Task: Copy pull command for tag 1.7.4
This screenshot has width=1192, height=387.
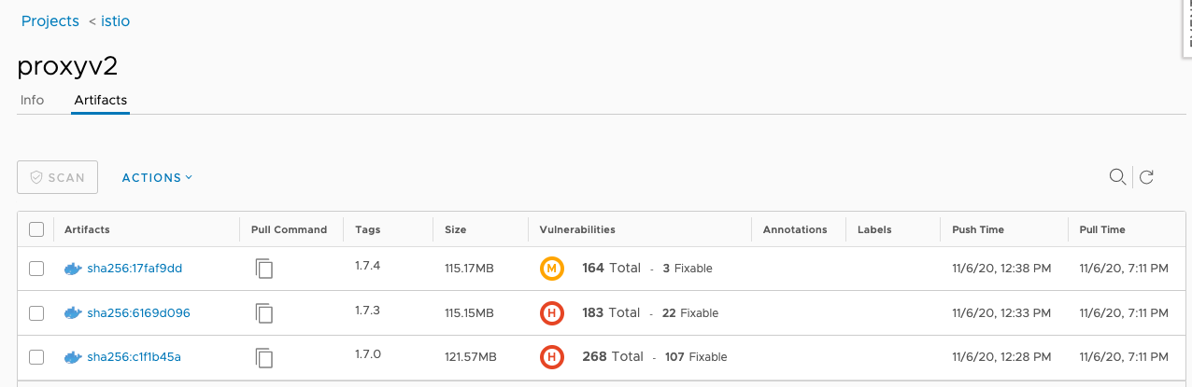Action: (x=264, y=269)
